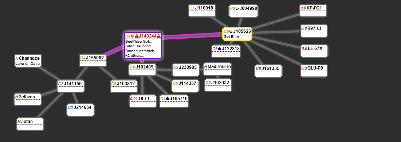The height and width of the screenshot is (142, 401).
Task: Select the Jofan highsec system node
Action: (30, 124)
